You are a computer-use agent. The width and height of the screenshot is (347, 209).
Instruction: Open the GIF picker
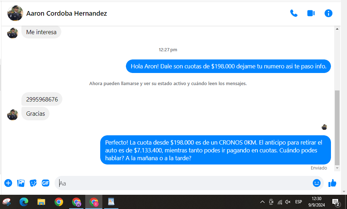pyautogui.click(x=45, y=183)
